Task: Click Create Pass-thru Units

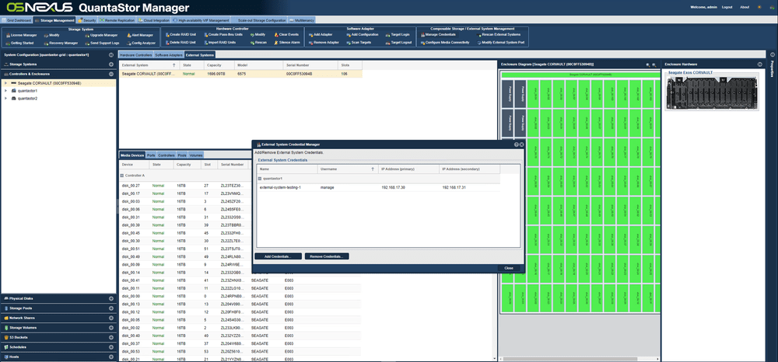Action: [223, 35]
